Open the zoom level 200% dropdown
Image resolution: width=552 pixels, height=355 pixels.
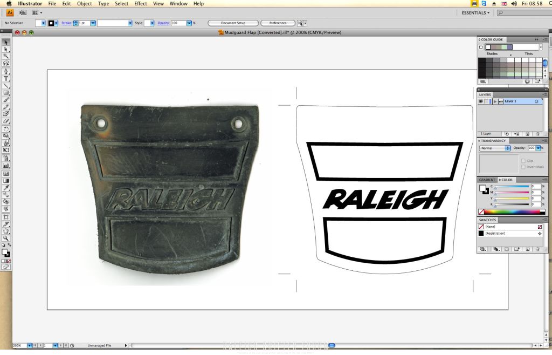30,345
